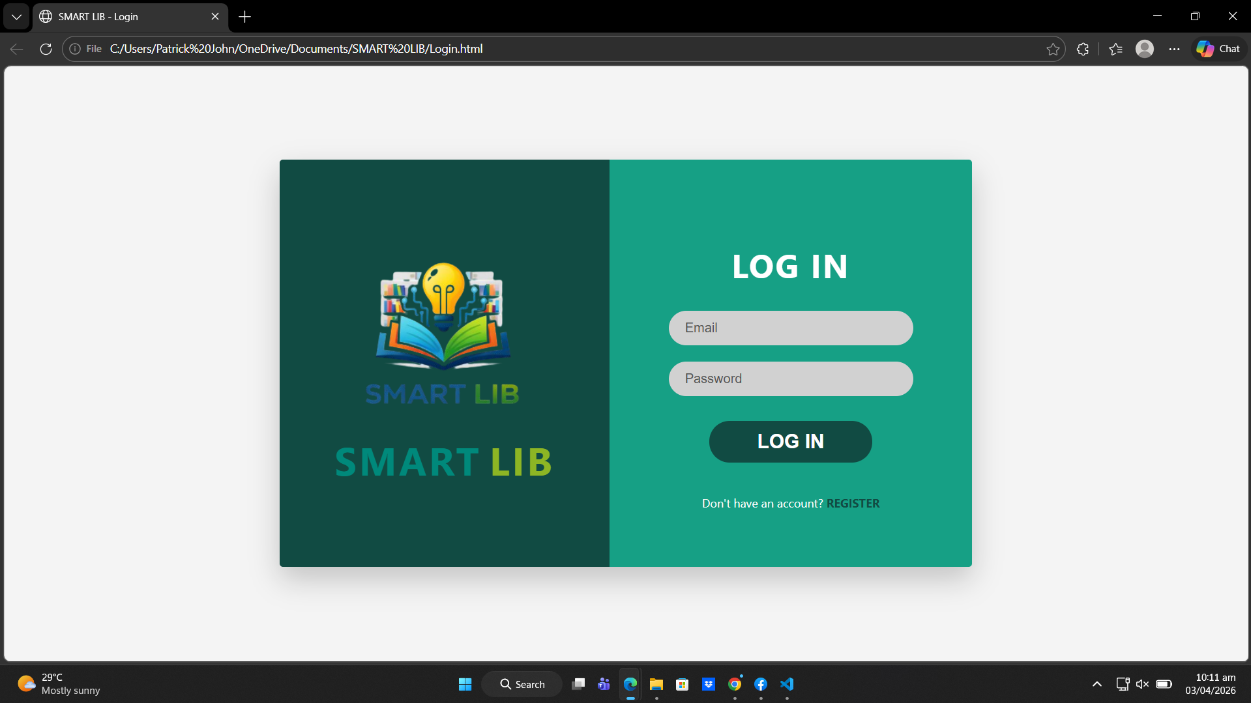
Task: Toggle Task View on the taskbar
Action: (578, 684)
